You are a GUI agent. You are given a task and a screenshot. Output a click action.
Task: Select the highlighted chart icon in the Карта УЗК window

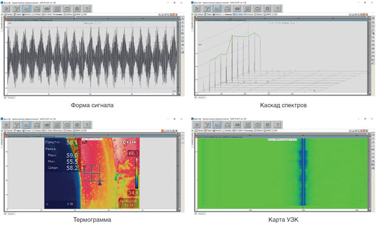click(x=217, y=125)
